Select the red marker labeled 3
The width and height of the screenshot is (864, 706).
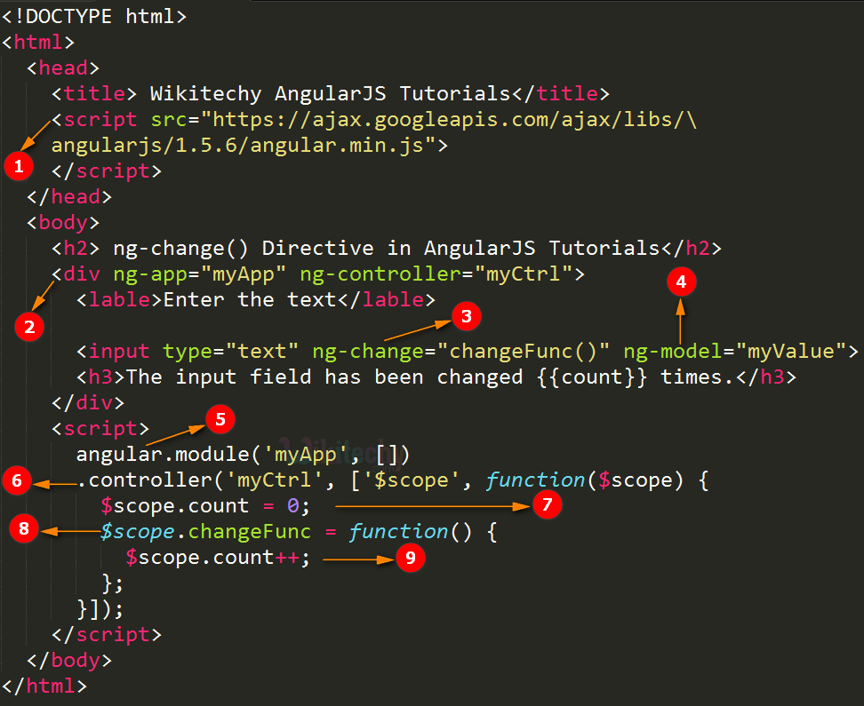coord(466,316)
